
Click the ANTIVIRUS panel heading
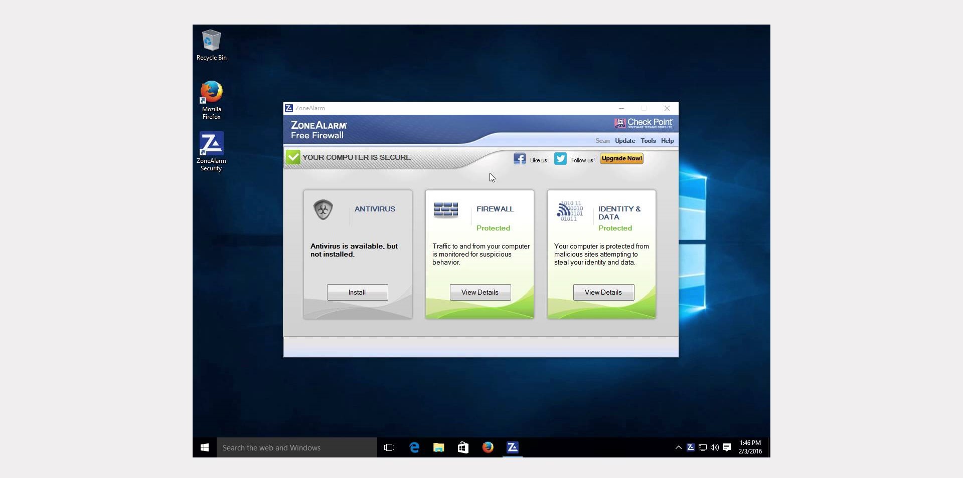[x=375, y=209]
